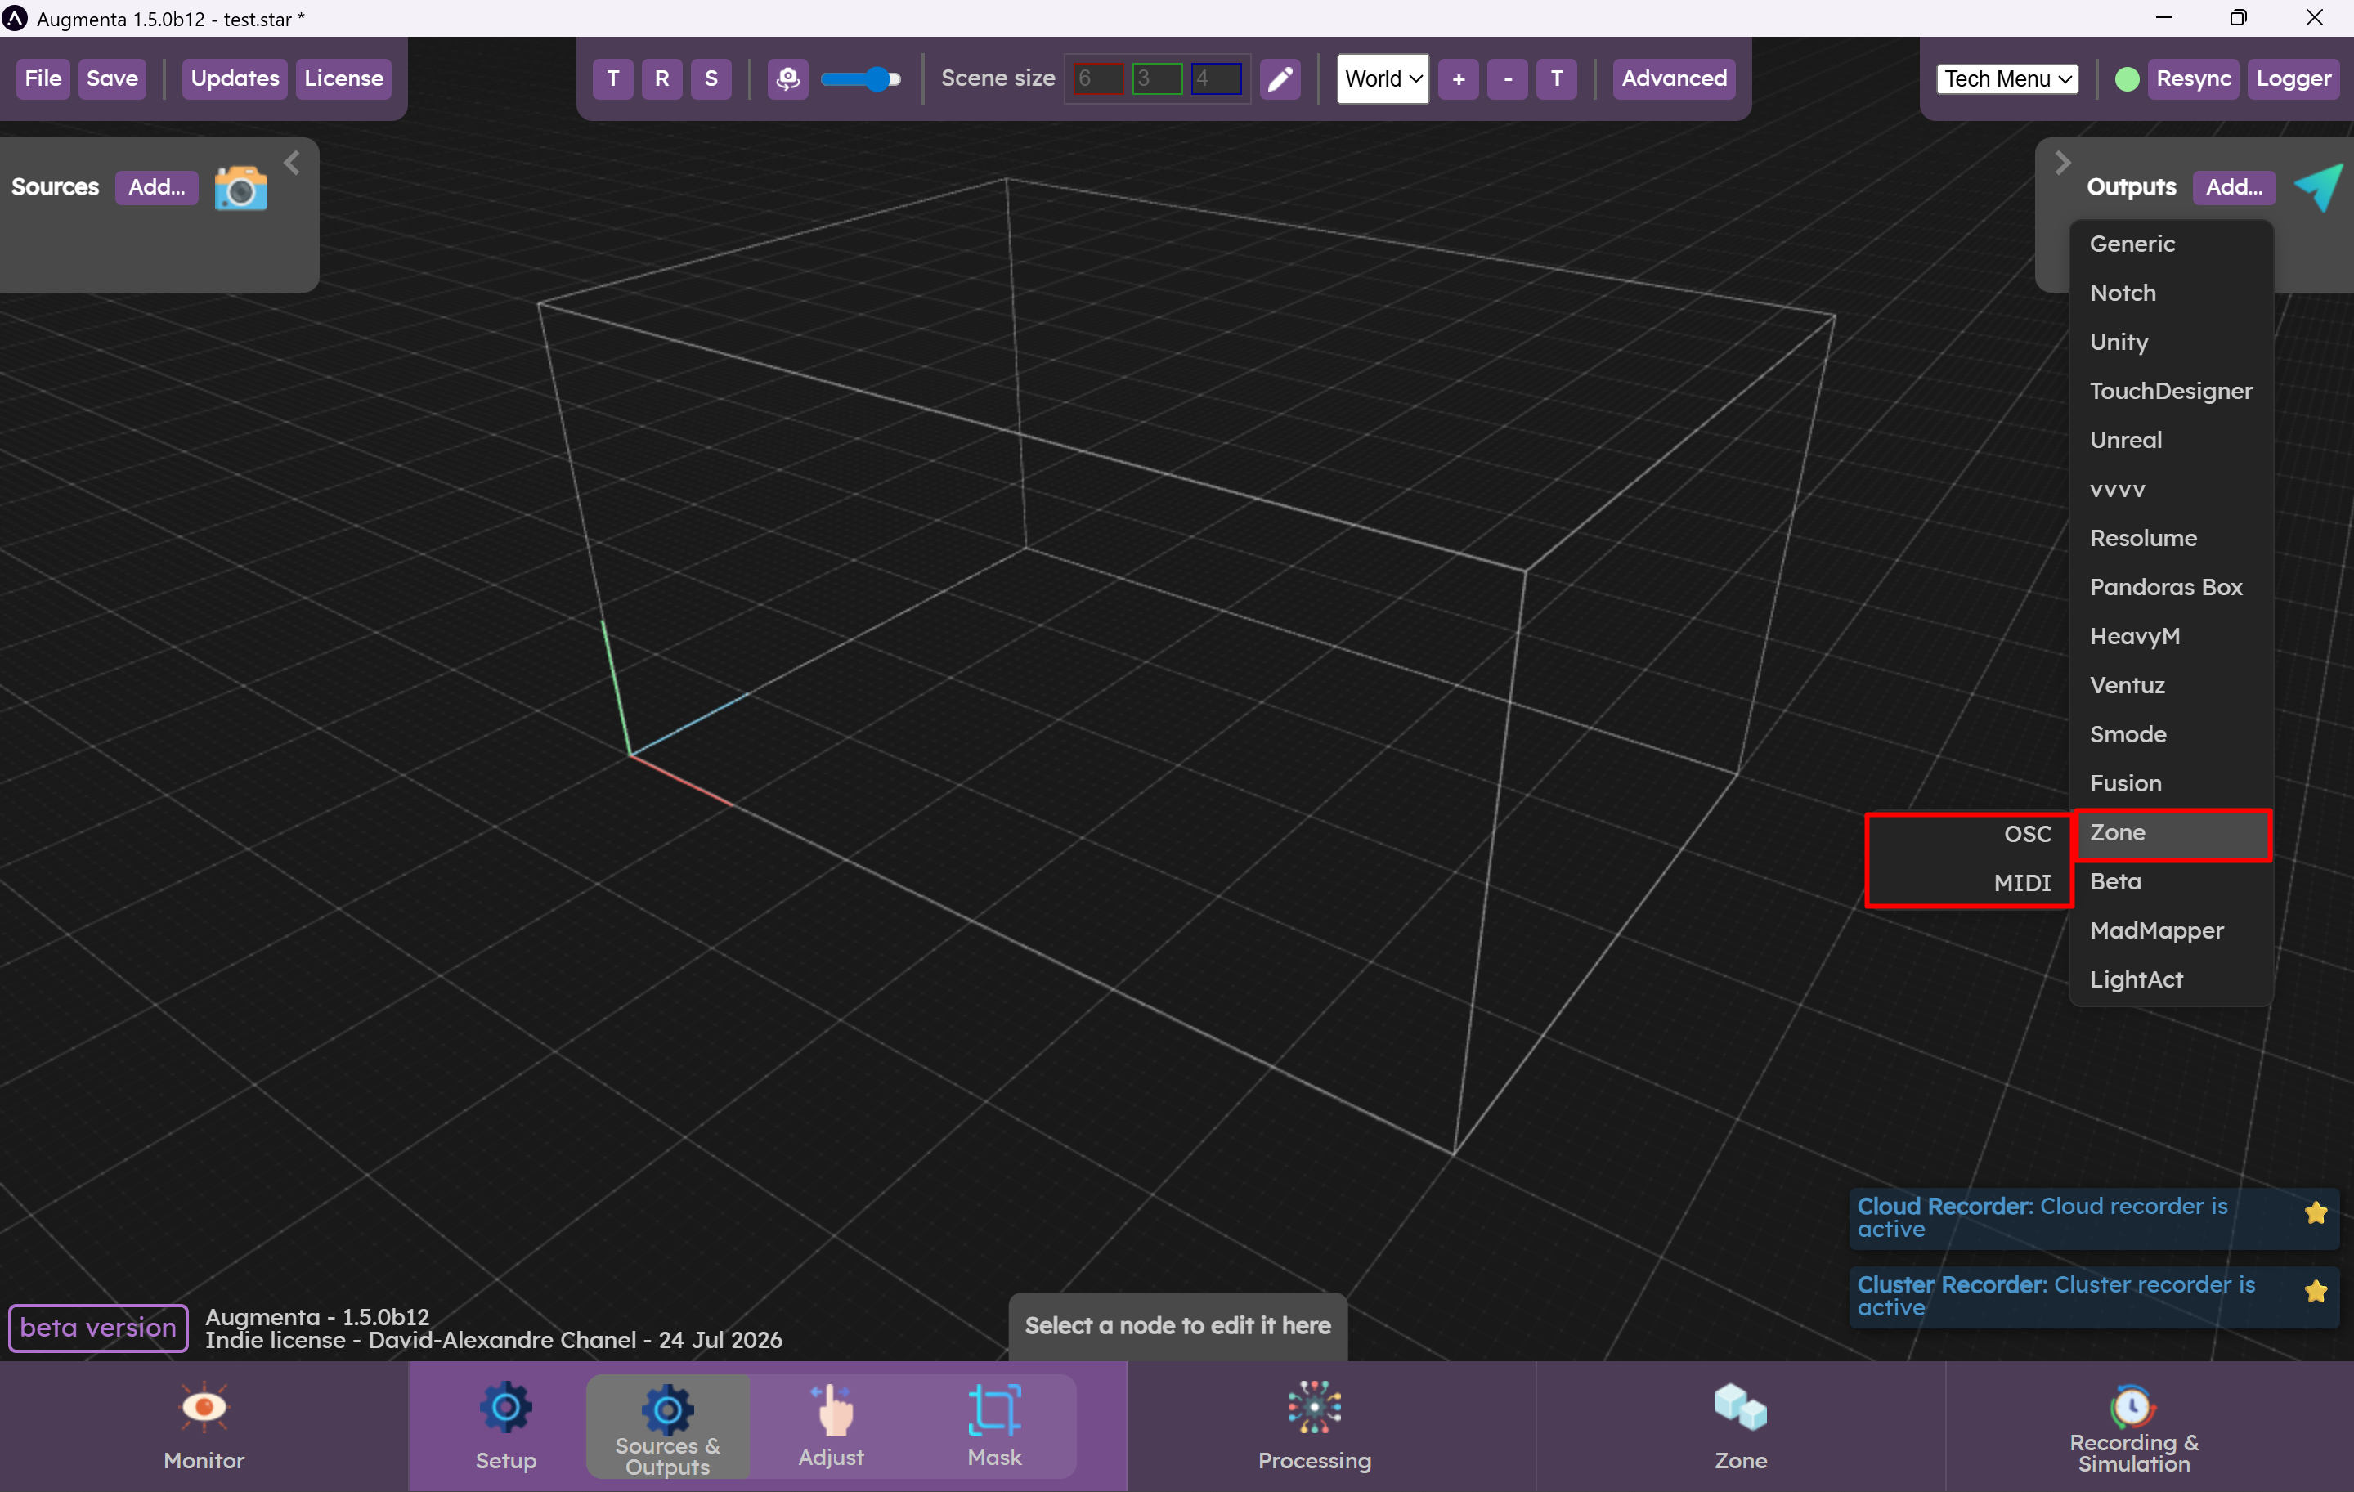Click the Resync button

(2193, 79)
